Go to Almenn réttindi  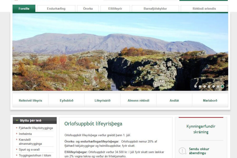[138, 101]
